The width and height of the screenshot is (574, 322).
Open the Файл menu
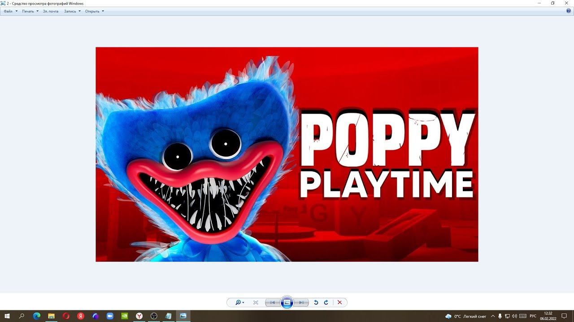click(10, 11)
